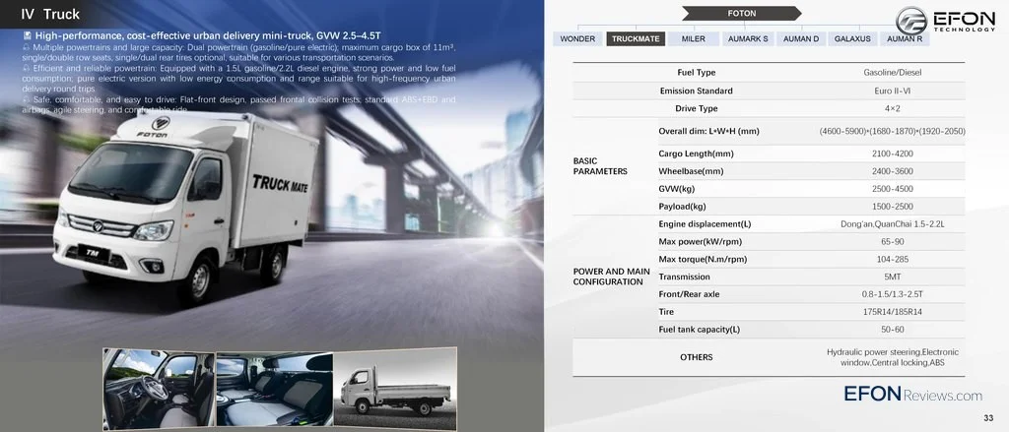Viewport: 1009px width, 432px height.
Task: Click the '0.8-1.5/1.3-2.5T' axle value
Action: pyautogui.click(x=892, y=294)
